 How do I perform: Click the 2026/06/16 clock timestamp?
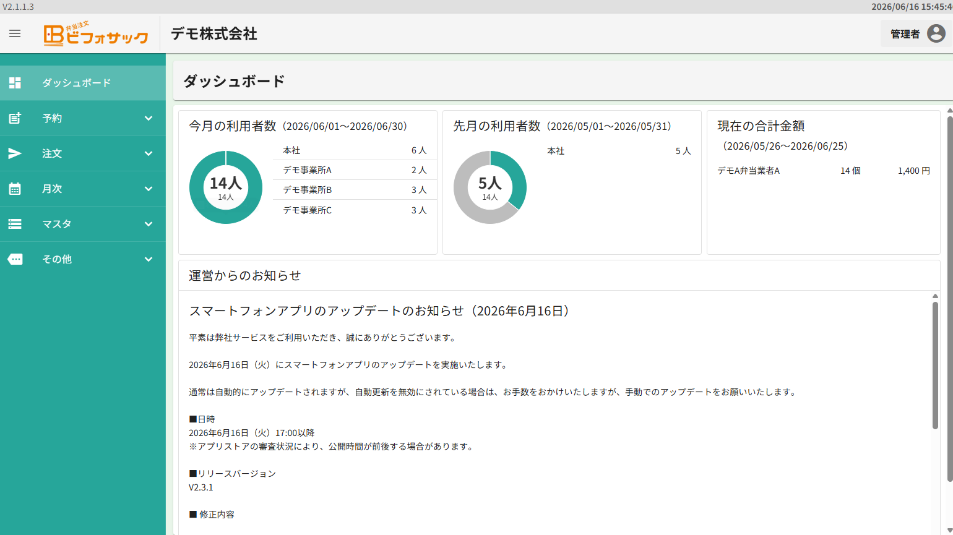click(912, 7)
